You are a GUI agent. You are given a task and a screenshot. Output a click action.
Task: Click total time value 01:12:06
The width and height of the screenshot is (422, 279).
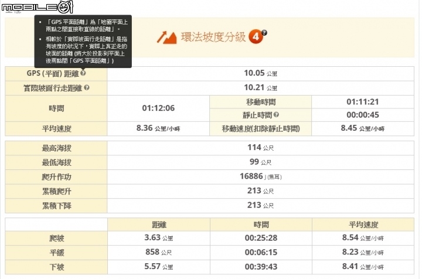coord(158,108)
